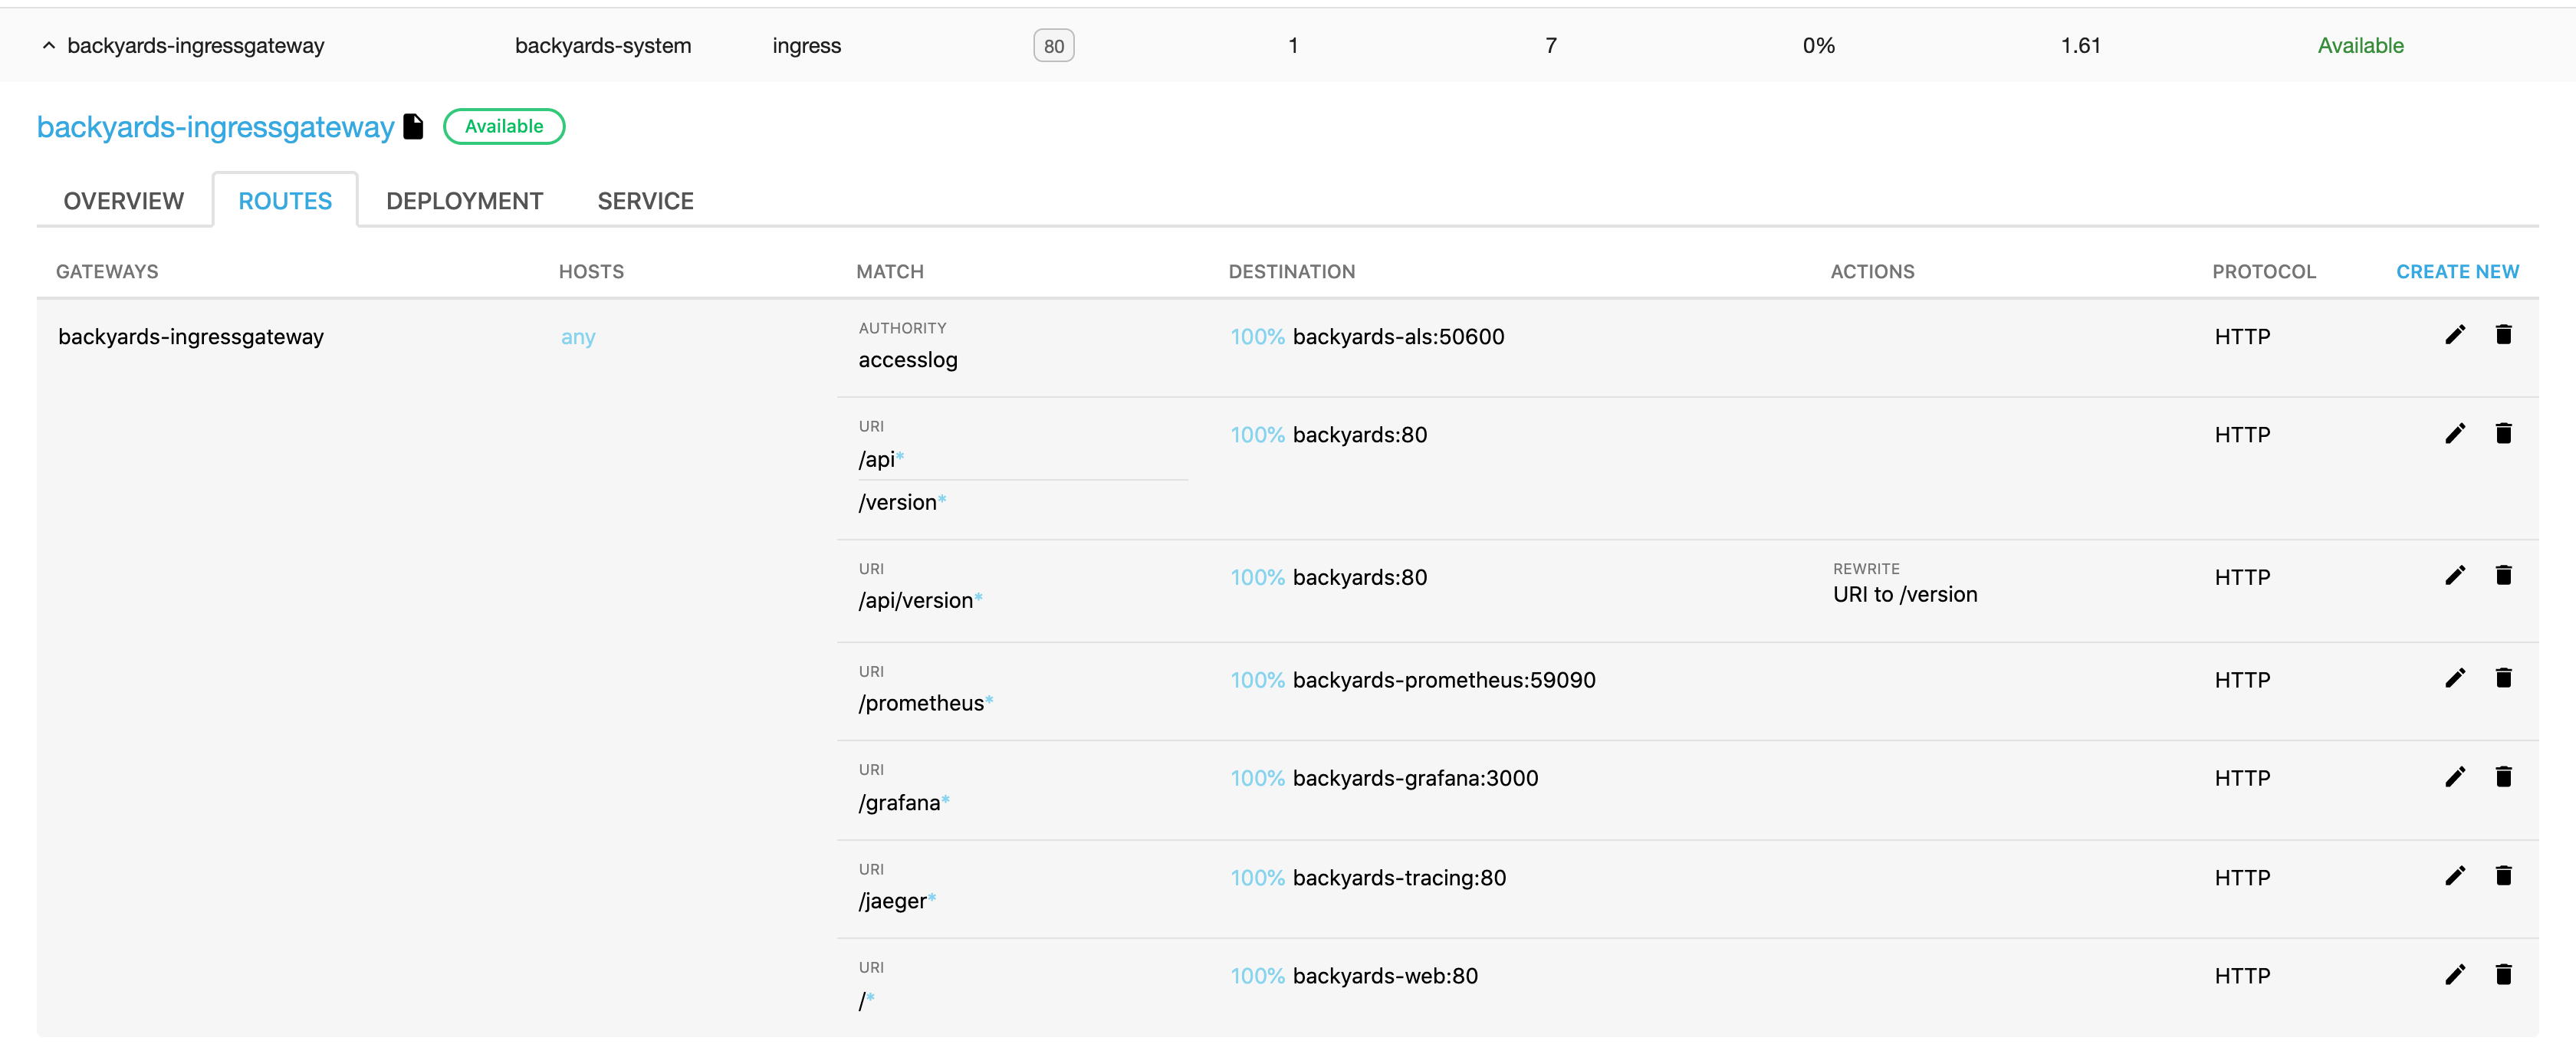Edit the /jaeger route
Screen dimensions: 2576x1044
[2455, 877]
